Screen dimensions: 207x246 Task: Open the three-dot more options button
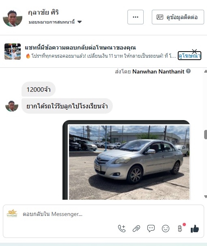tap(136, 17)
